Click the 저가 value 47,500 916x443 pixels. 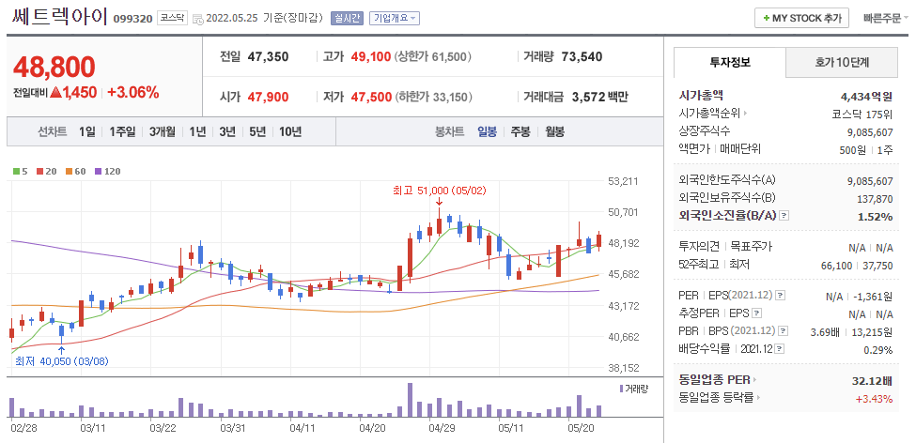coord(371,97)
